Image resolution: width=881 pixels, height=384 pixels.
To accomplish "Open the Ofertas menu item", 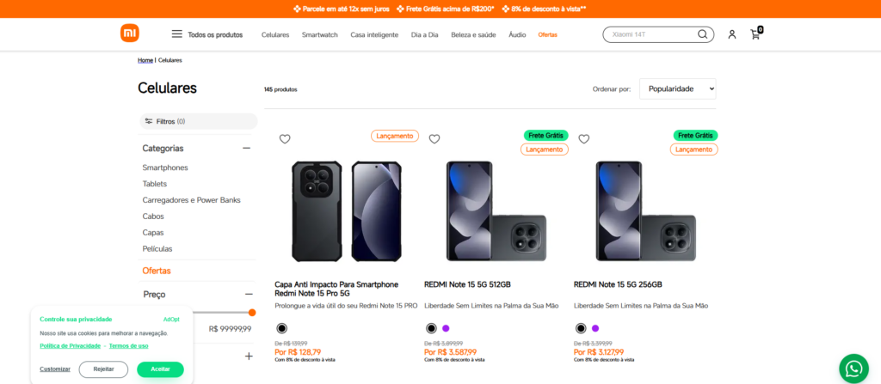I will (547, 34).
